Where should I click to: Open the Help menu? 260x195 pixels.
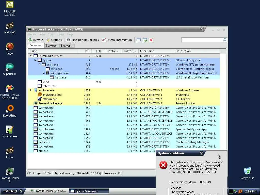click(70, 34)
